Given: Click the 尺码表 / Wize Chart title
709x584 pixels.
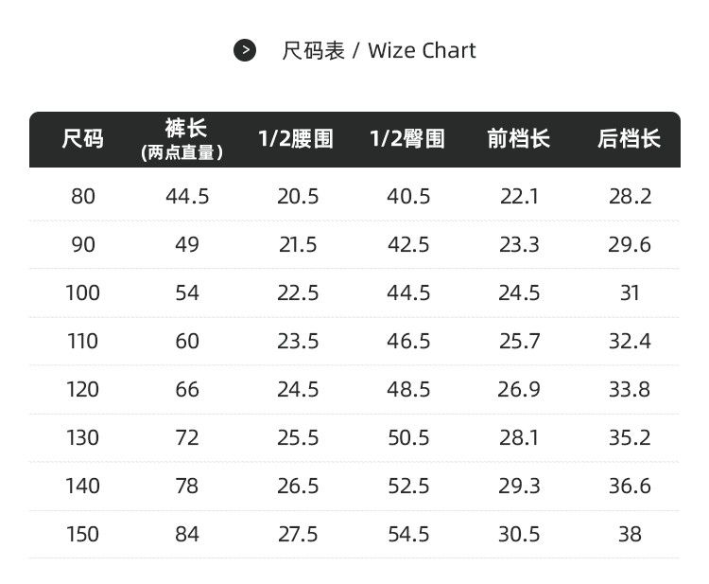Looking at the screenshot, I should coord(378,50).
